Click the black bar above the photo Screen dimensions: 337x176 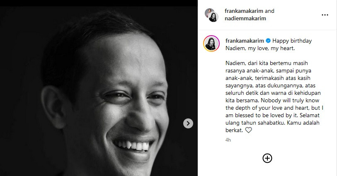pyautogui.click(x=99, y=3)
